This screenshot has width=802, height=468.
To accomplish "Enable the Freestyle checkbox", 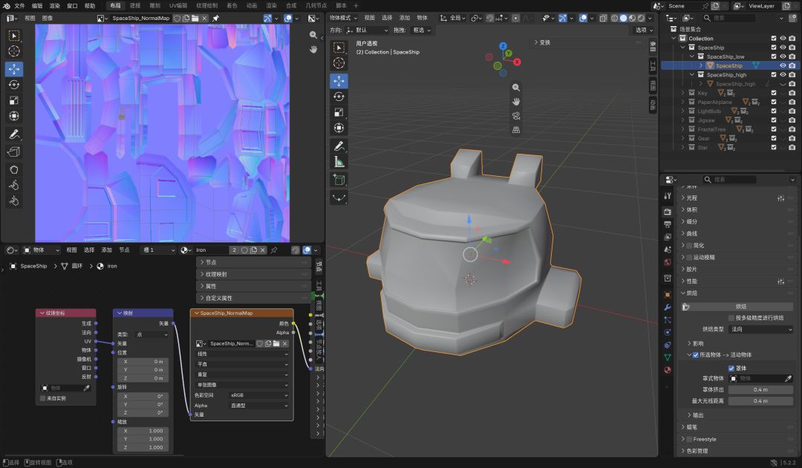I will click(689, 439).
